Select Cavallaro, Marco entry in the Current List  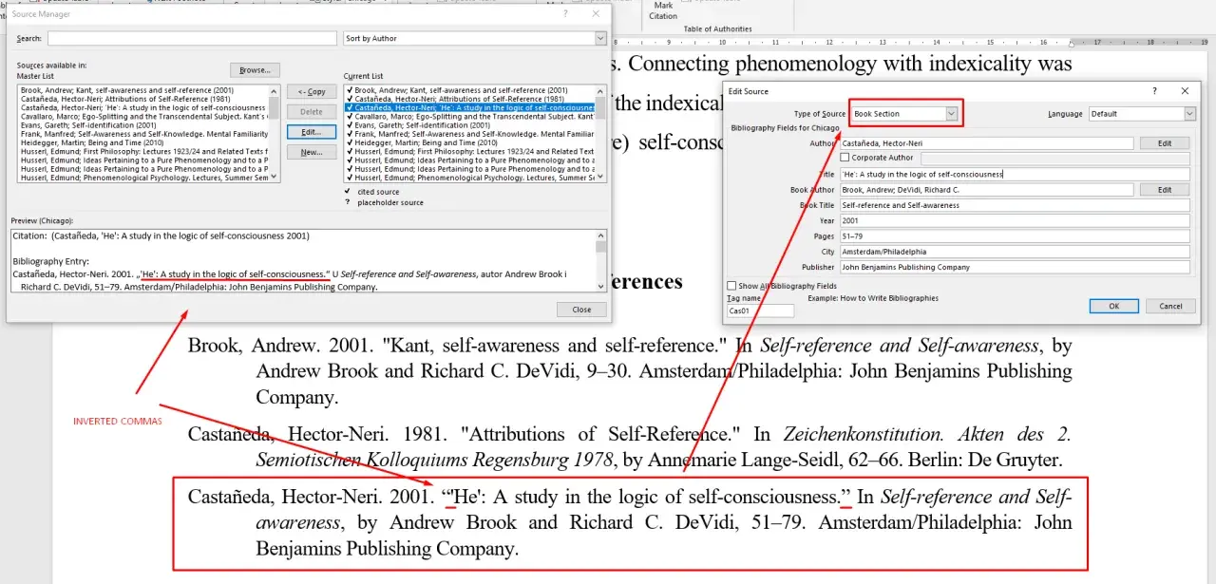[x=469, y=117]
